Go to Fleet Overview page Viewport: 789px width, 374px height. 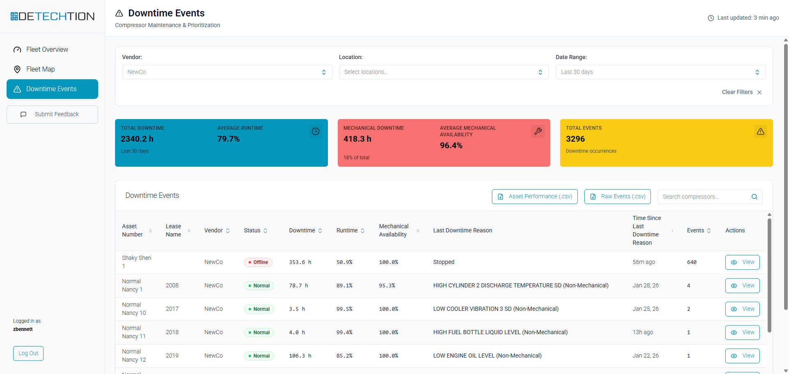pyautogui.click(x=47, y=50)
